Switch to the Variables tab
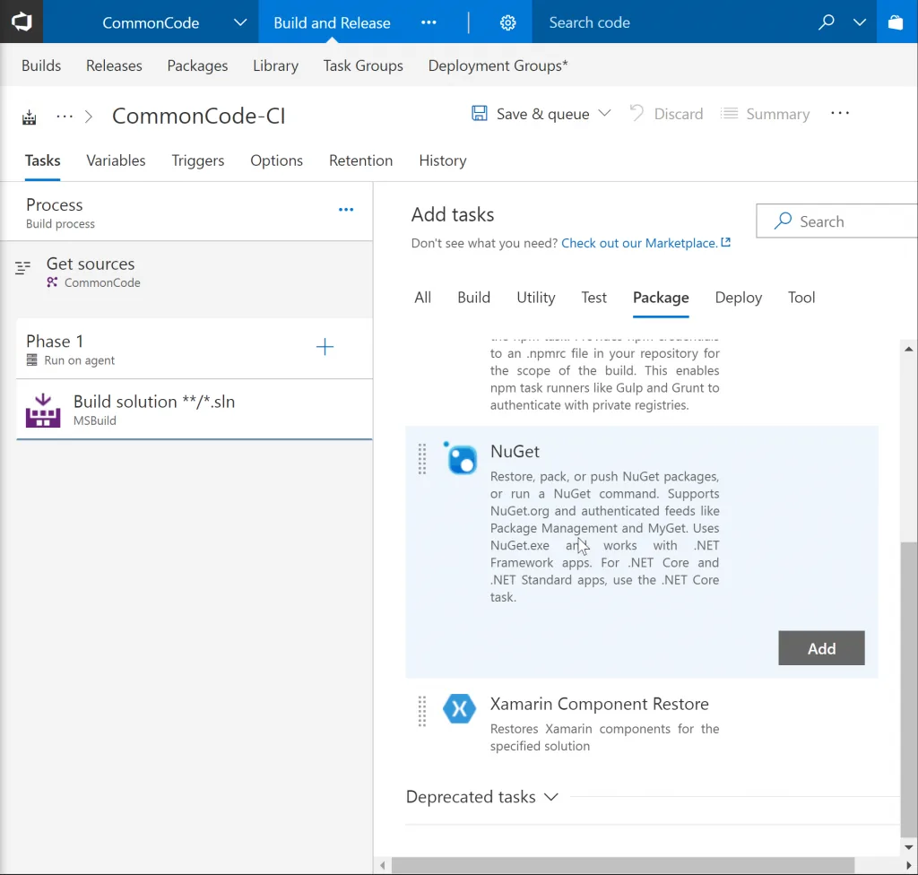 pyautogui.click(x=115, y=160)
